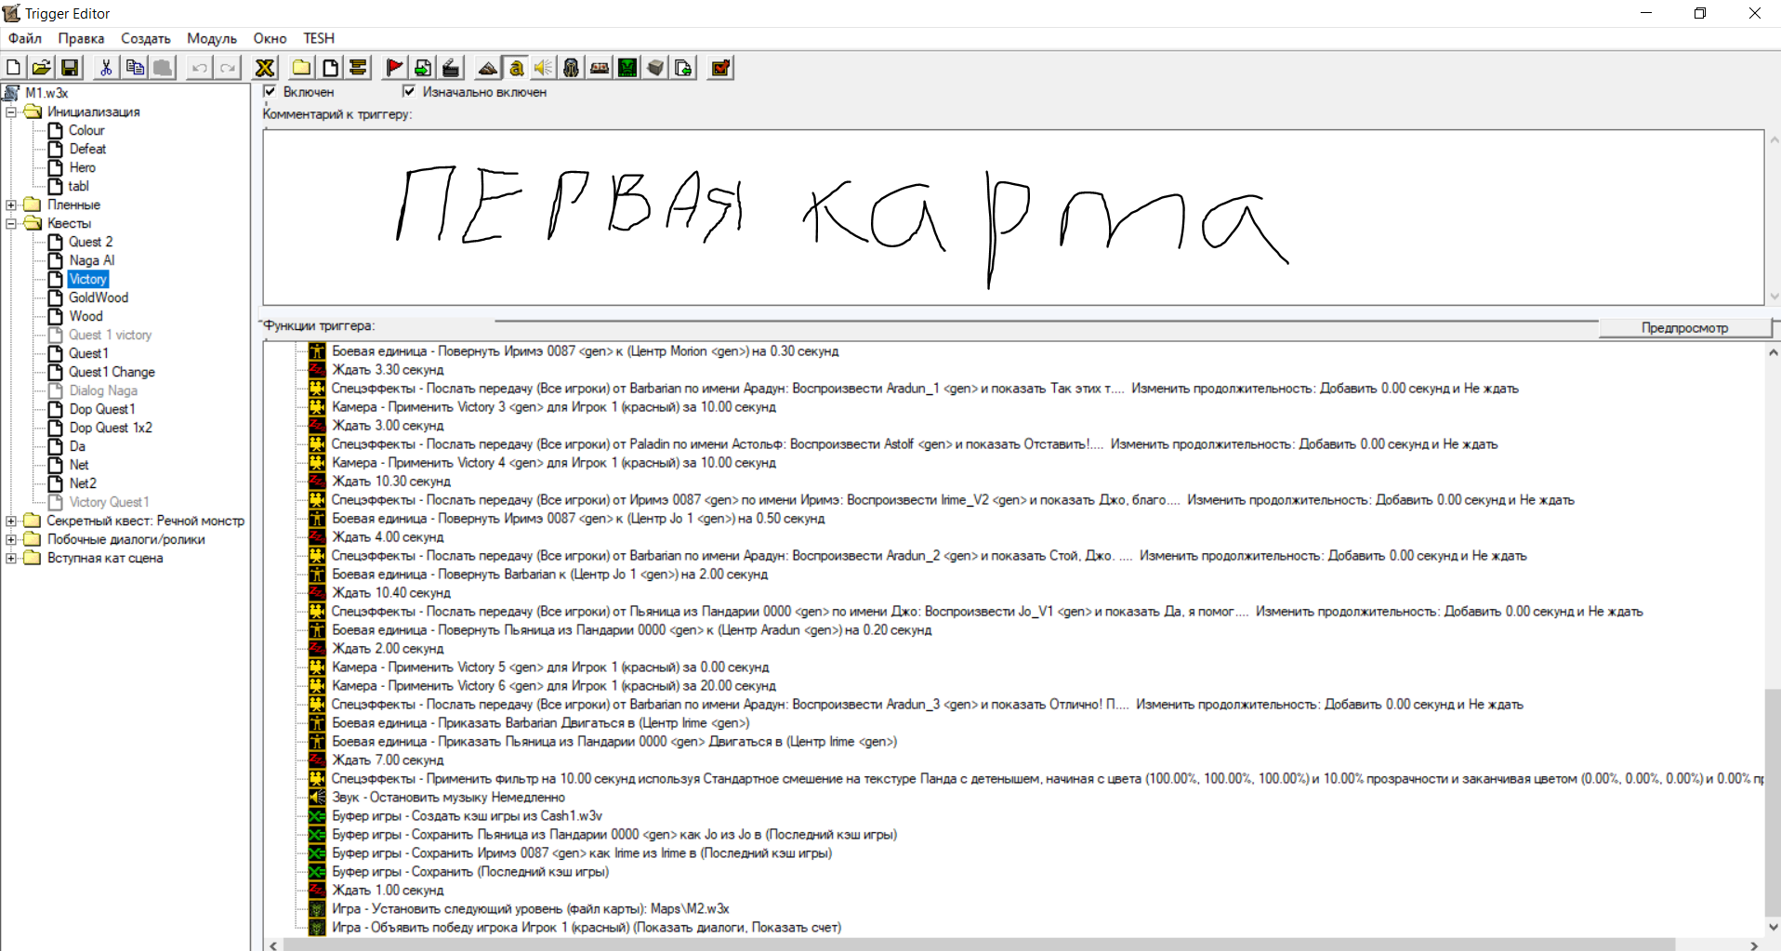
Task: Open the Campaign Editor toolbar icon
Action: point(600,68)
